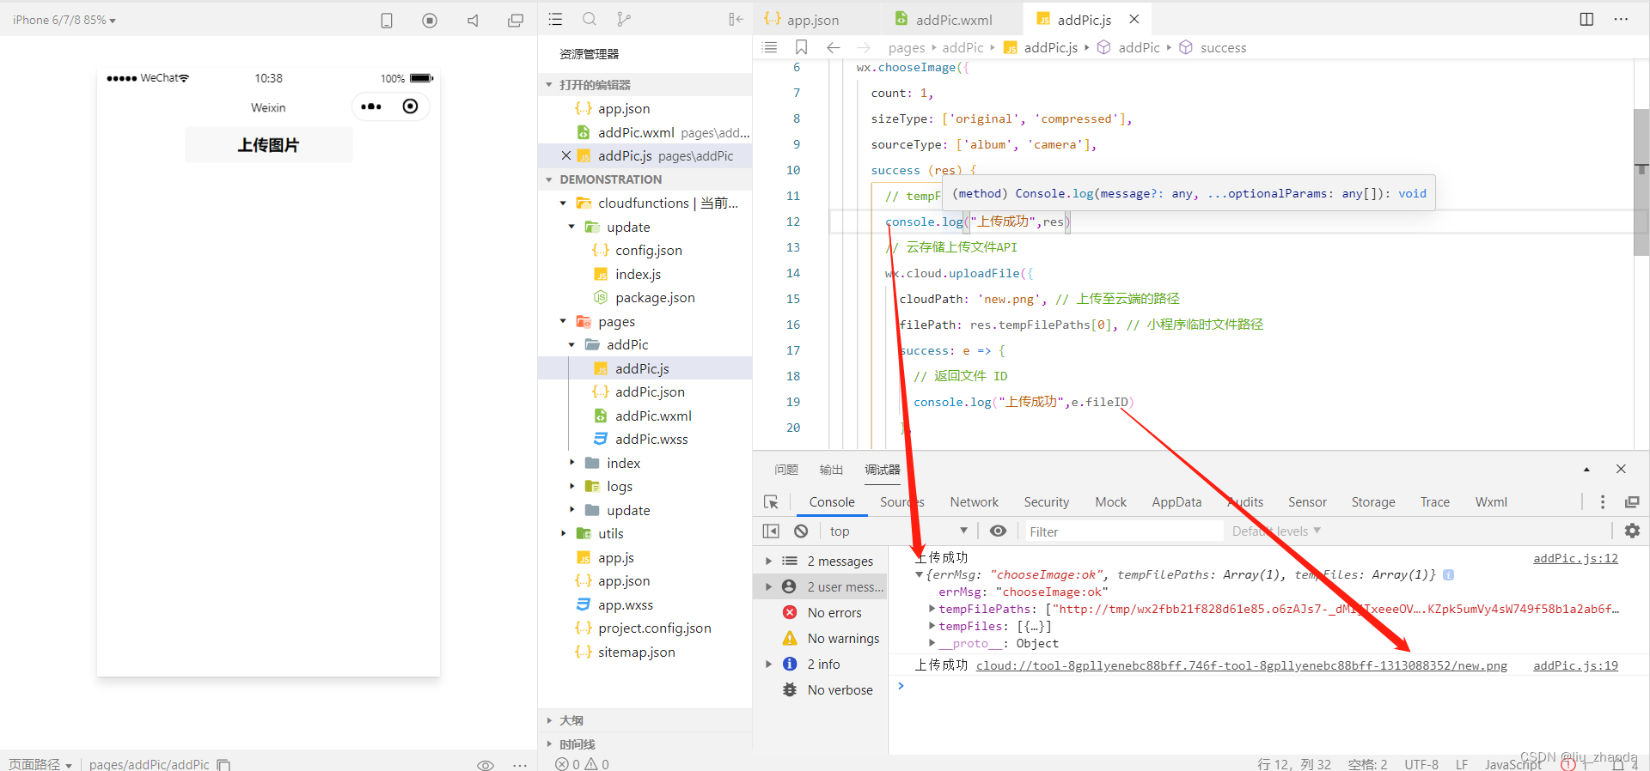The width and height of the screenshot is (1650, 771).
Task: Open console settings gear icon
Action: pyautogui.click(x=1632, y=531)
